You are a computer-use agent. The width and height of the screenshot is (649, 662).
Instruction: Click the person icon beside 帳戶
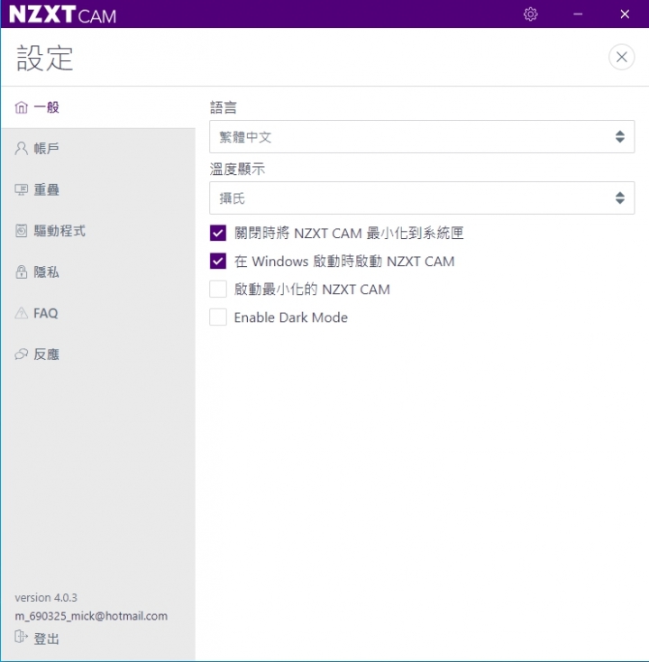[21, 148]
